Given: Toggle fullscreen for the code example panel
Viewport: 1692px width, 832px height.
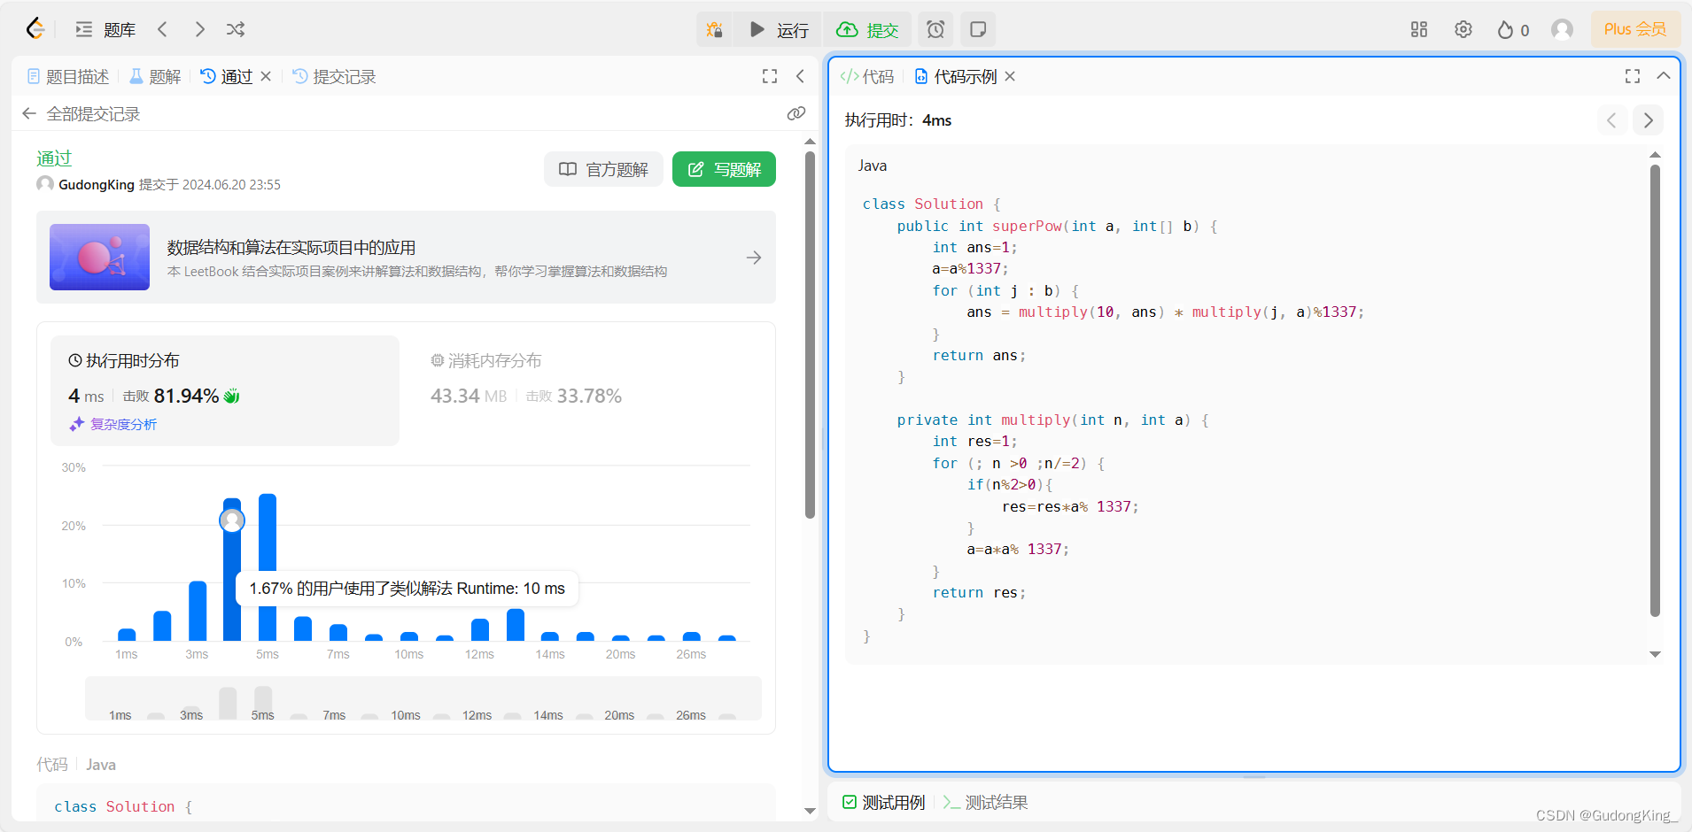Looking at the screenshot, I should [1632, 76].
